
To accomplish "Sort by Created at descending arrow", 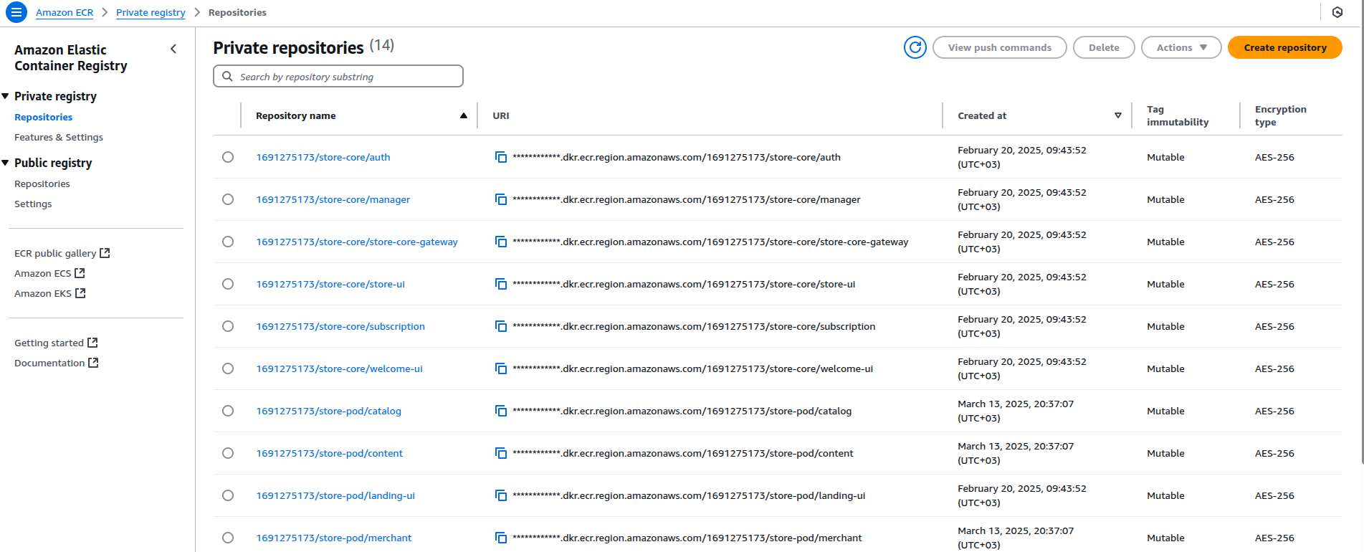I will point(1118,115).
